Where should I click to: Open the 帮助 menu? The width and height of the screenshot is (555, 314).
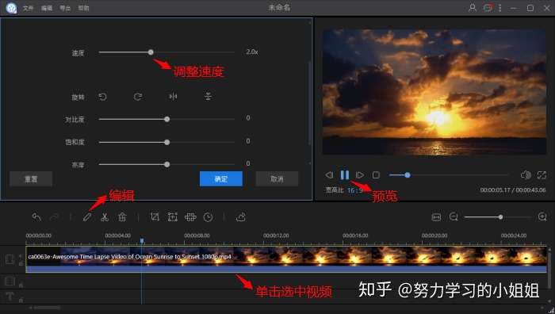pos(83,8)
